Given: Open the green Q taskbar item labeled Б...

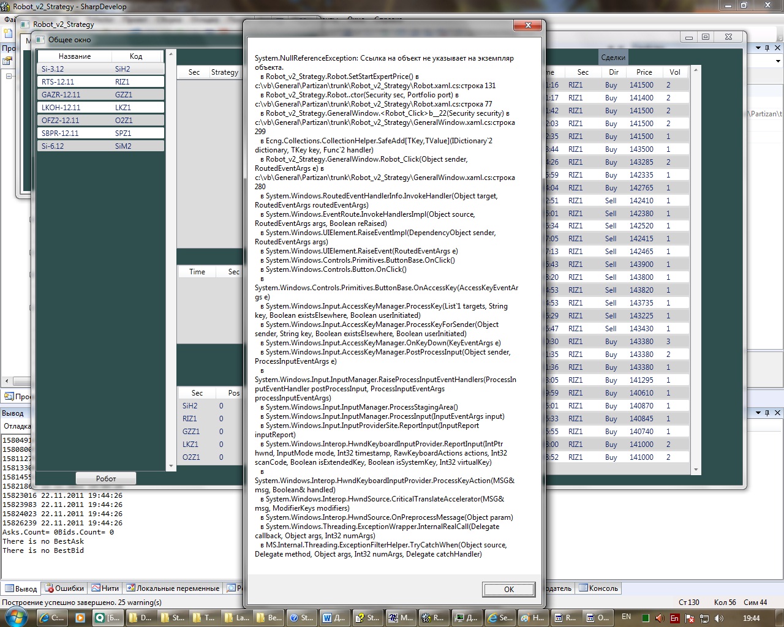Looking at the screenshot, I should [108, 618].
